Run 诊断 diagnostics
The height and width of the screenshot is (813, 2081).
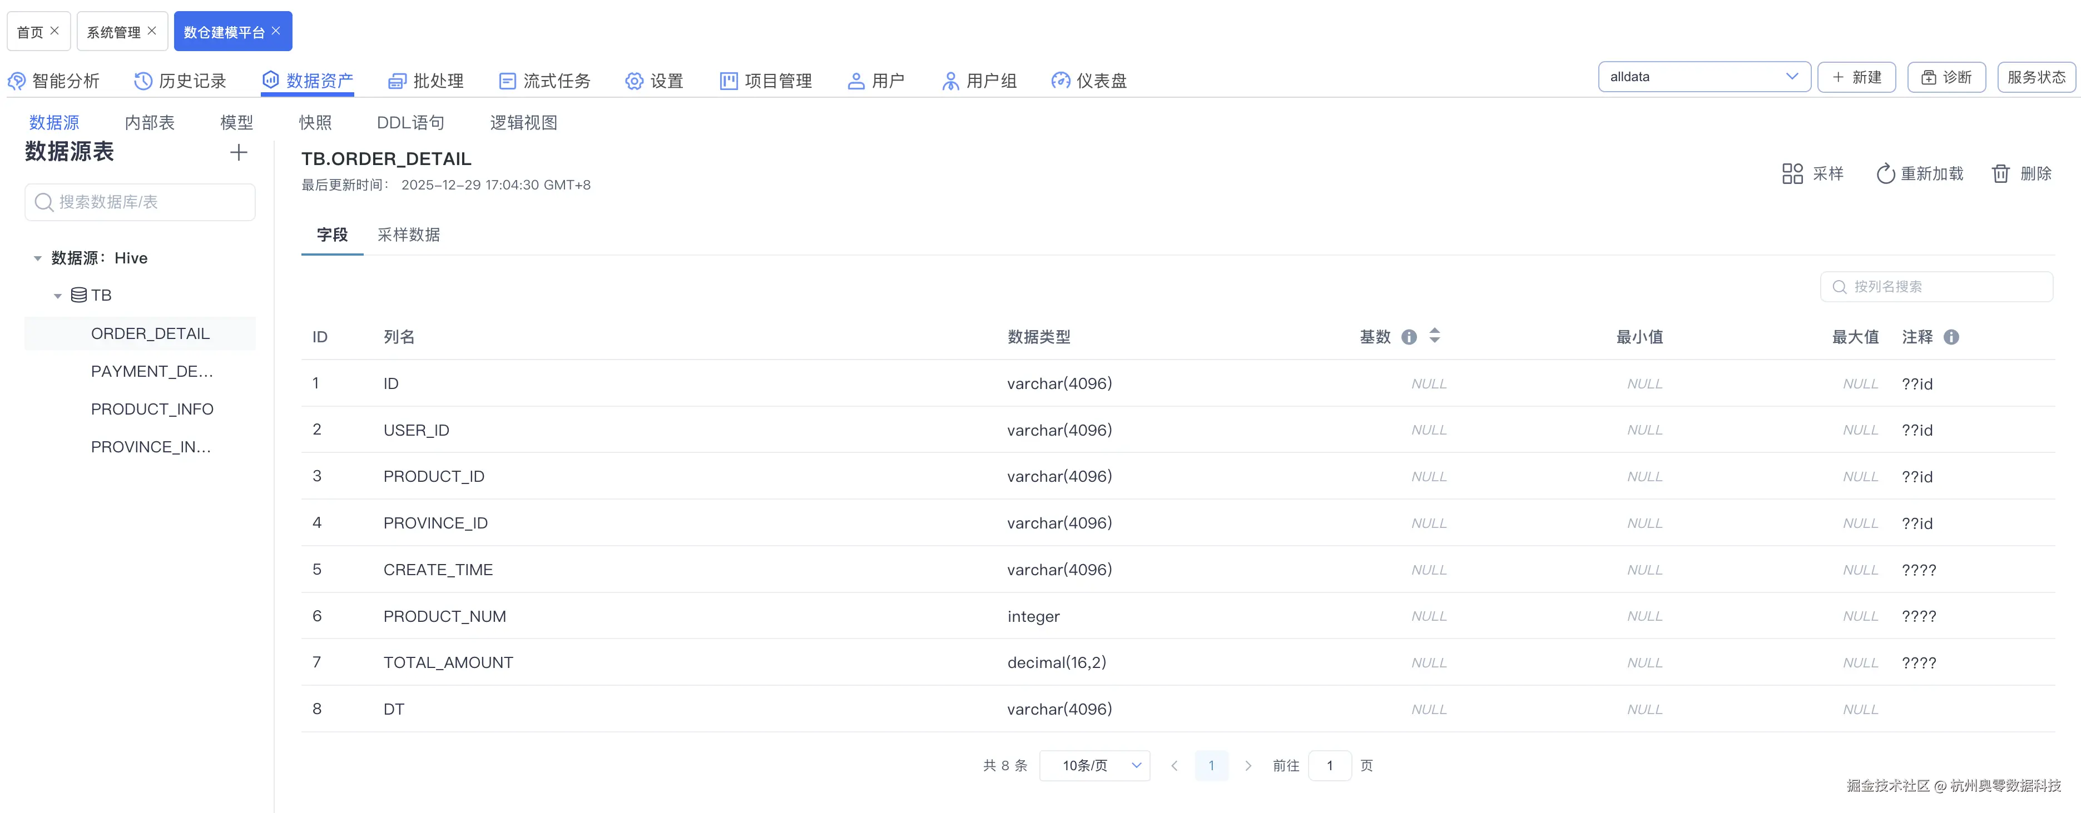(x=1946, y=77)
